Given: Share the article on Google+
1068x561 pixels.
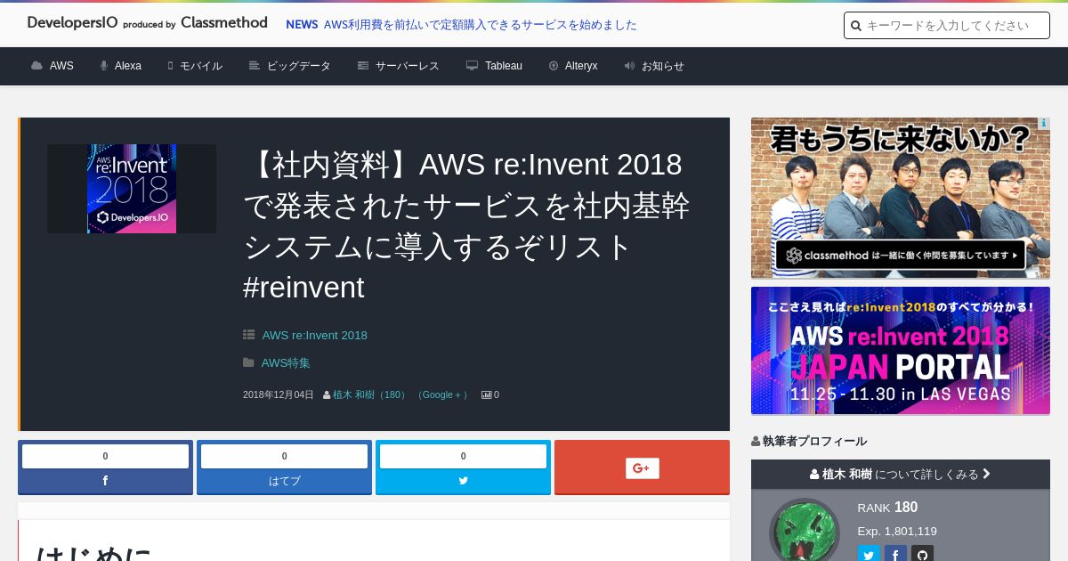Looking at the screenshot, I should coord(642,467).
